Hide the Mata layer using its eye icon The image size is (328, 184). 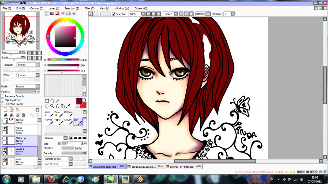(5, 128)
